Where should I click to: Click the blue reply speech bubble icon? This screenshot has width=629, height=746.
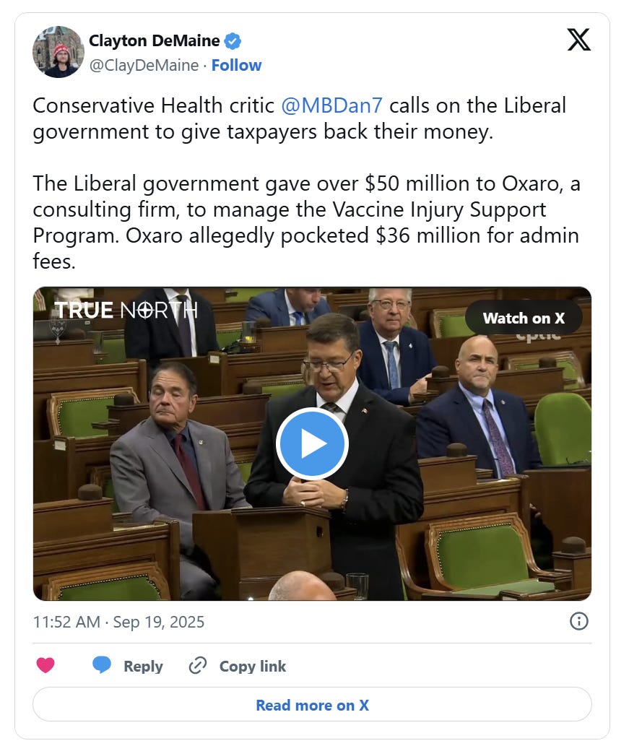click(x=101, y=664)
